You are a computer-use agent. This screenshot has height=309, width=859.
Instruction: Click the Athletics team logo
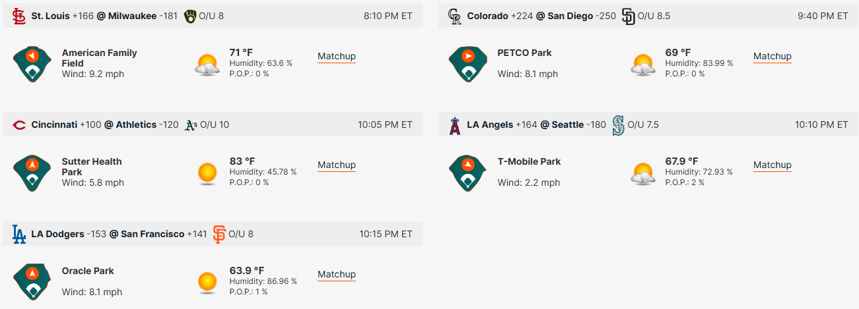click(191, 125)
